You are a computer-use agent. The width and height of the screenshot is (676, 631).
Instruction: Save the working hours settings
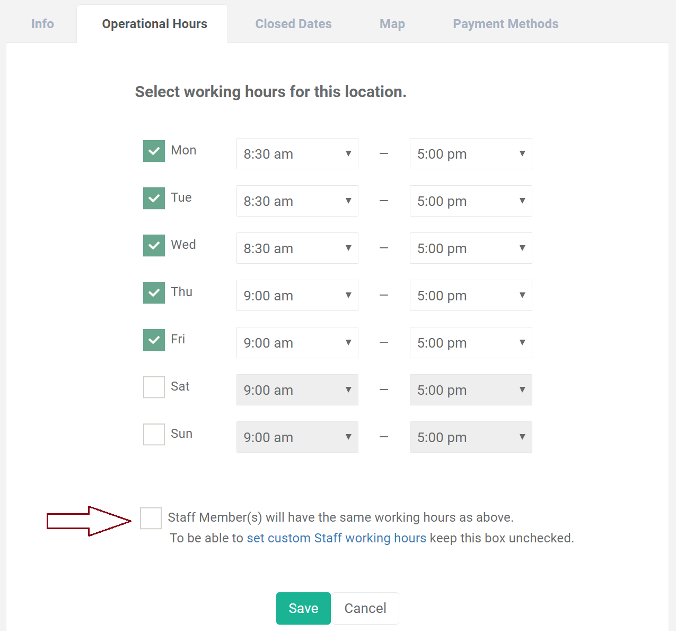tap(303, 608)
